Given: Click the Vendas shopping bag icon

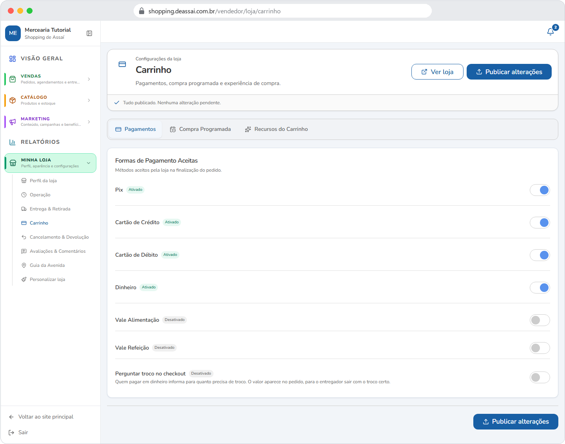Looking at the screenshot, I should tap(13, 79).
